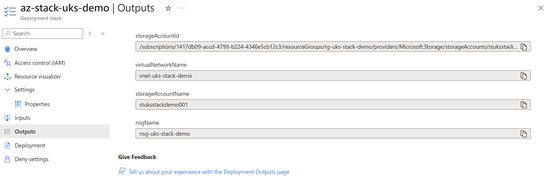Image resolution: width=546 pixels, height=186 pixels.
Task: Click the Properties bar-chart icon
Action: (x=18, y=104)
